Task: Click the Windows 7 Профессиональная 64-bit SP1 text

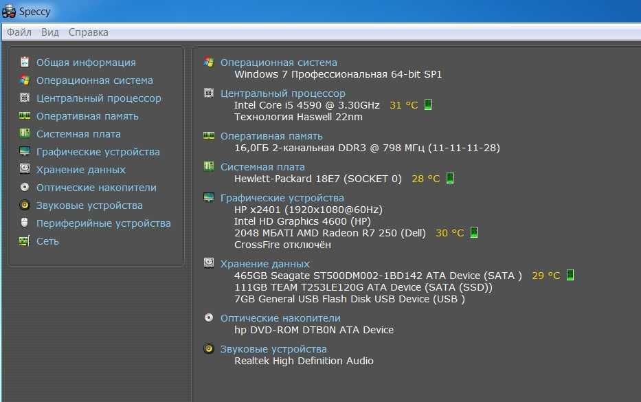Action: [x=338, y=74]
